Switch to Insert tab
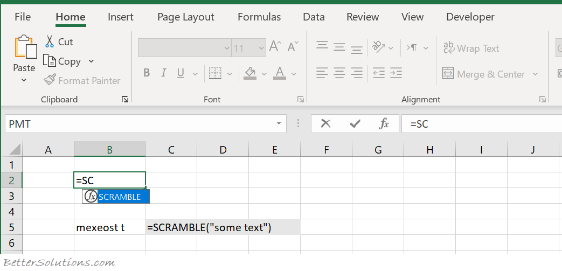The image size is (562, 271). point(121,17)
